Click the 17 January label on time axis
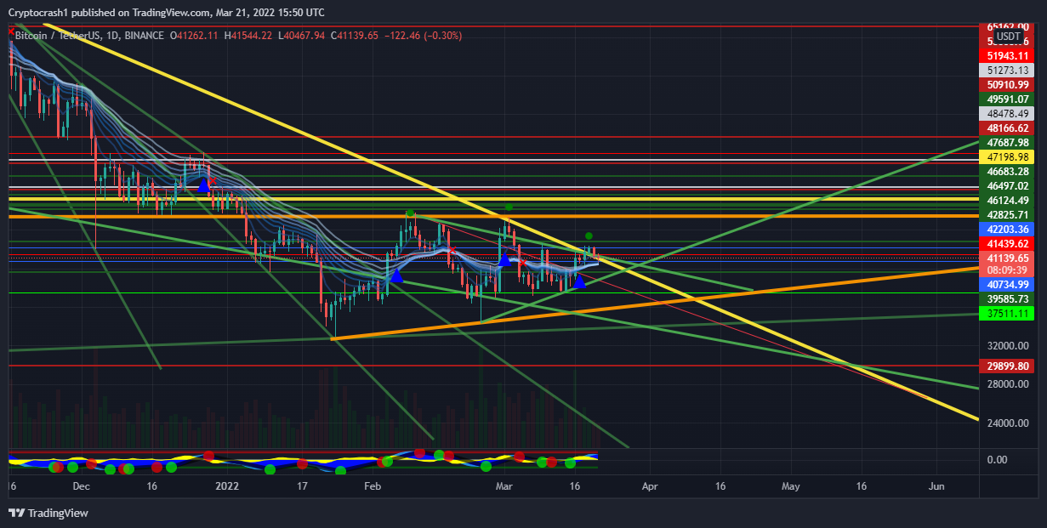This screenshot has height=528, width=1047. click(x=301, y=486)
